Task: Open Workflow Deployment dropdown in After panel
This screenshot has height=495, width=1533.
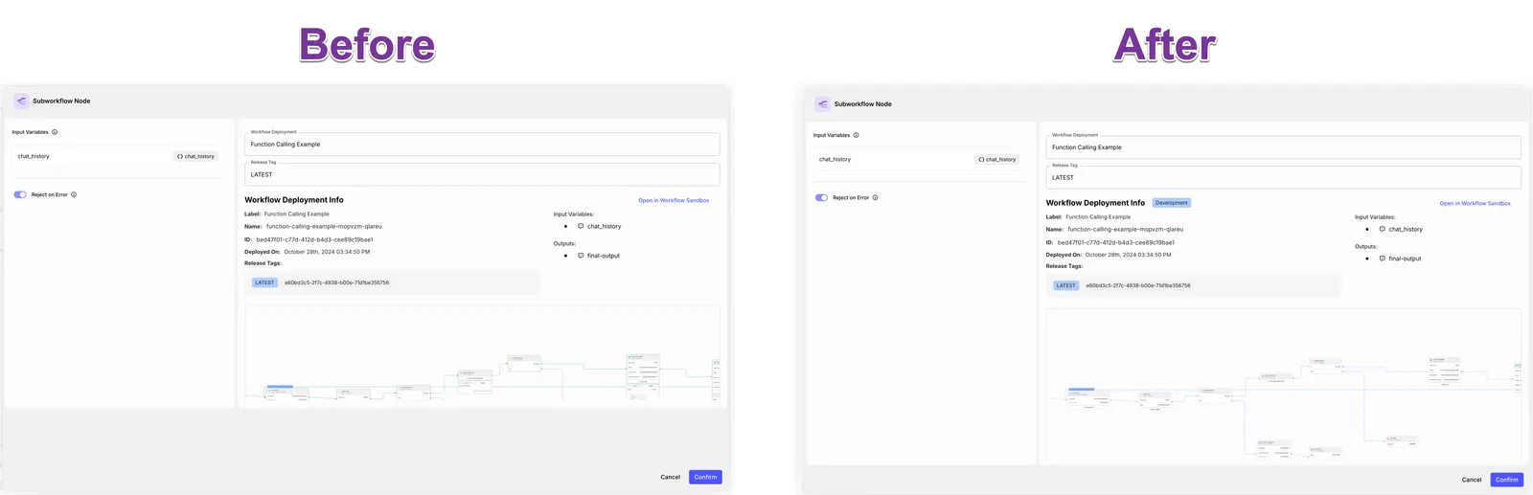Action: pos(1283,146)
